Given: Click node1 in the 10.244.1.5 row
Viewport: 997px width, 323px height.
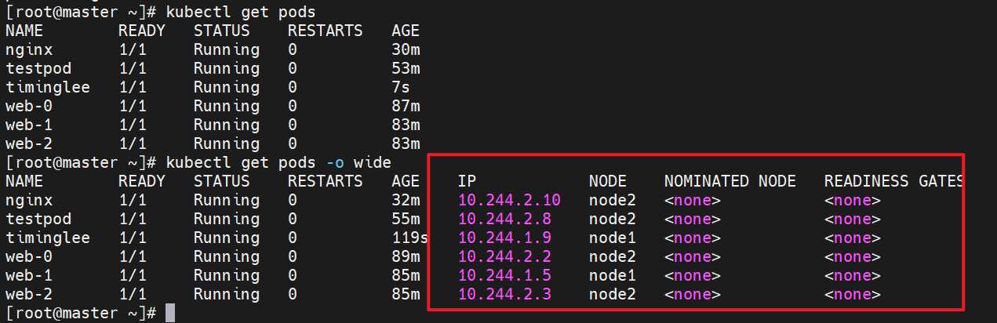Looking at the screenshot, I should pyautogui.click(x=613, y=276).
